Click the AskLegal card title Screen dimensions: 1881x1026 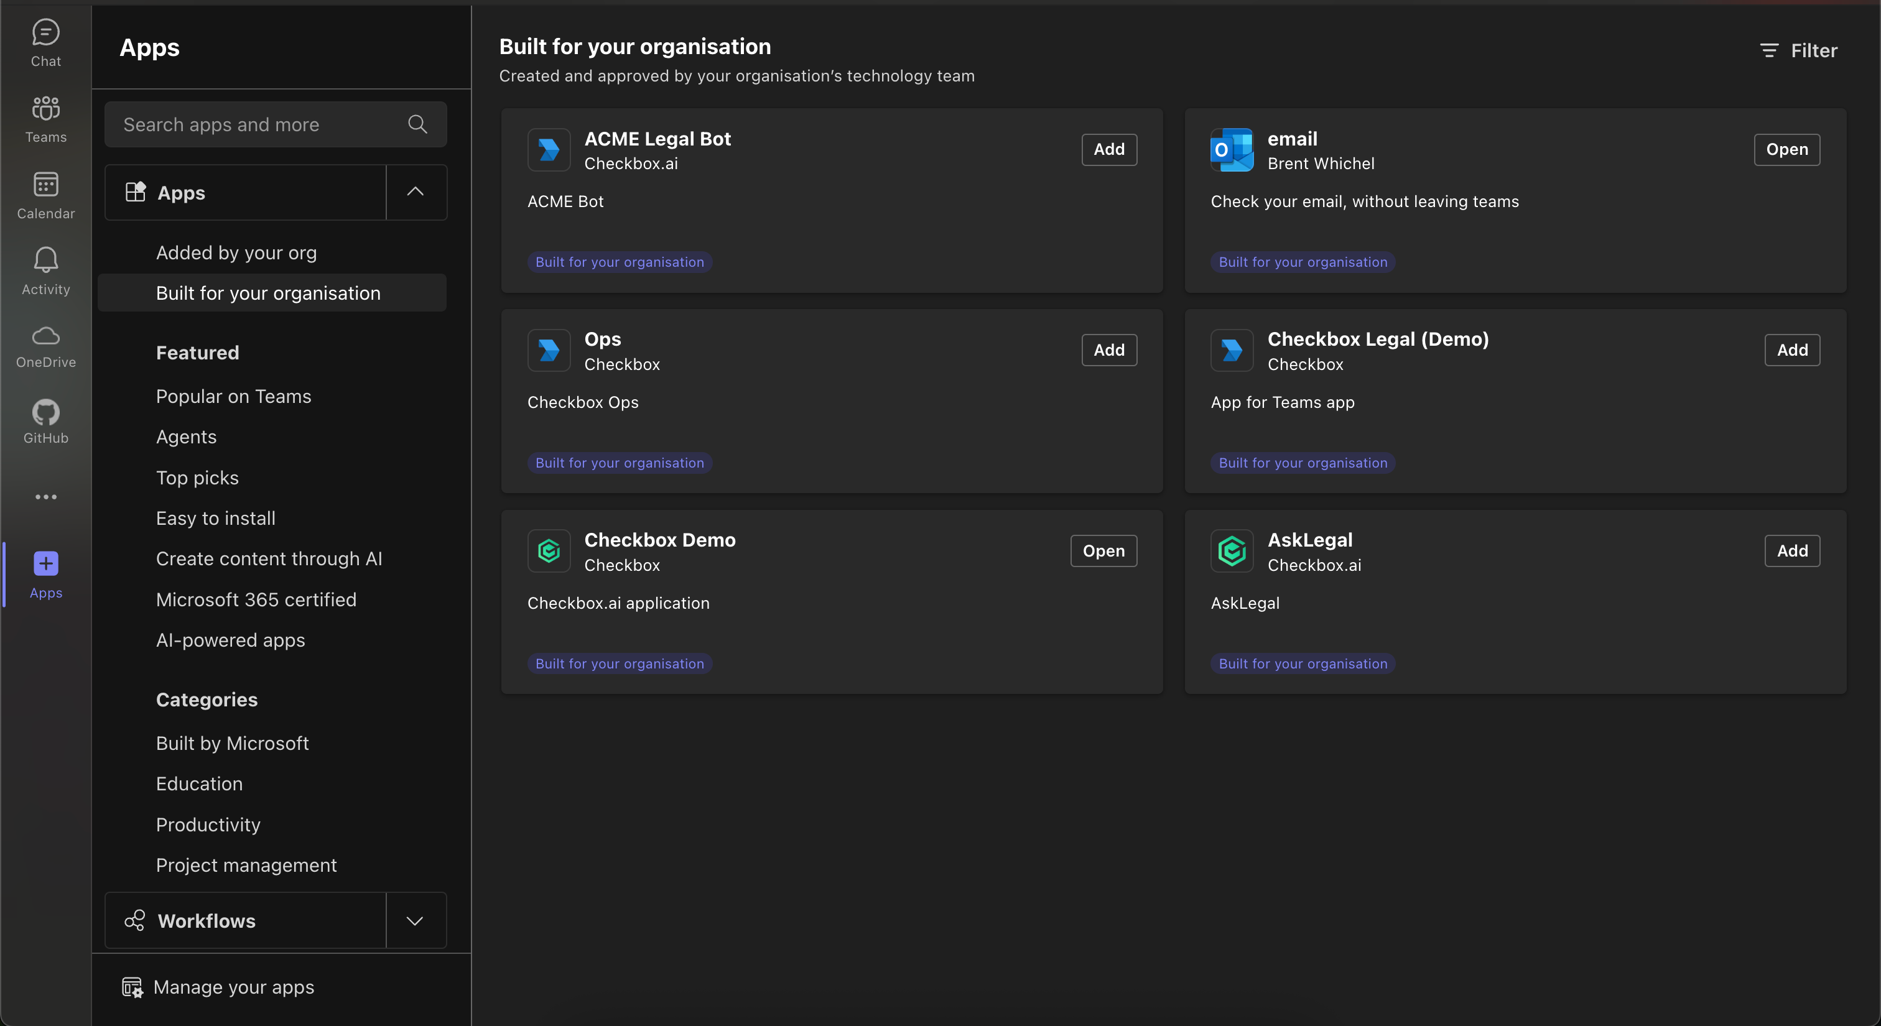click(1310, 540)
